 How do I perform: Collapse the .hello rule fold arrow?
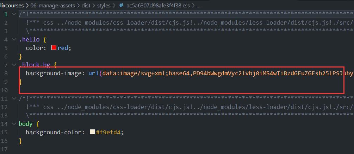pos(14,39)
